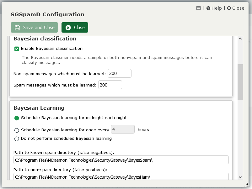Click the Save and Close button
Image resolution: width=252 pixels, height=189 pixels.
coord(34,27)
